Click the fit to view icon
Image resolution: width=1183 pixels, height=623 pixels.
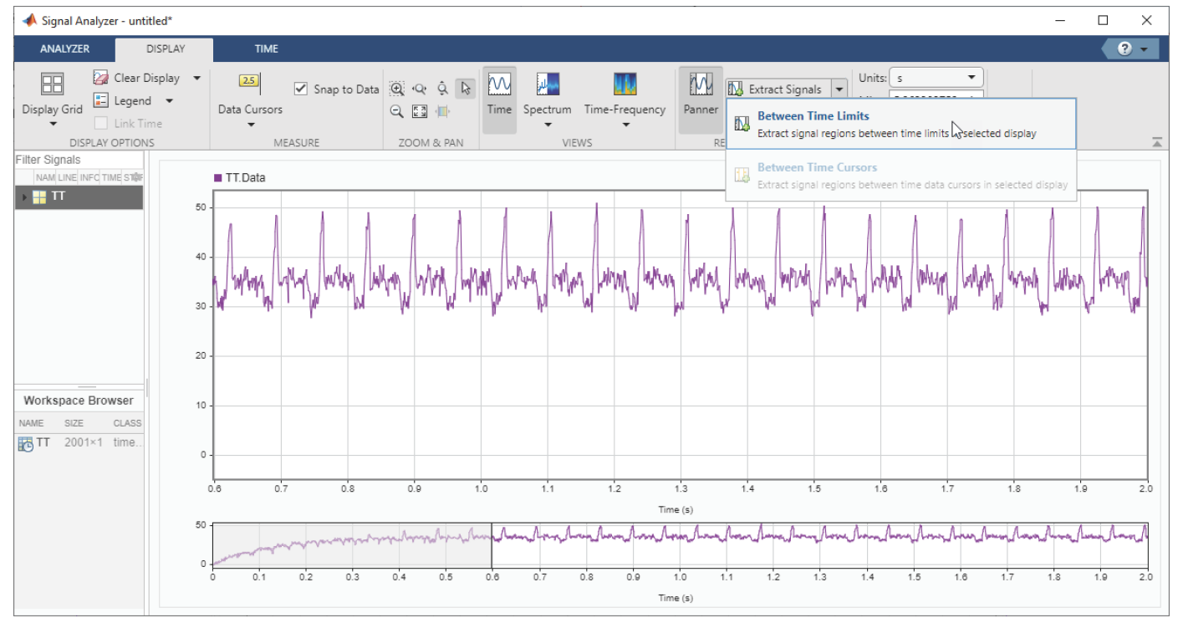(421, 111)
